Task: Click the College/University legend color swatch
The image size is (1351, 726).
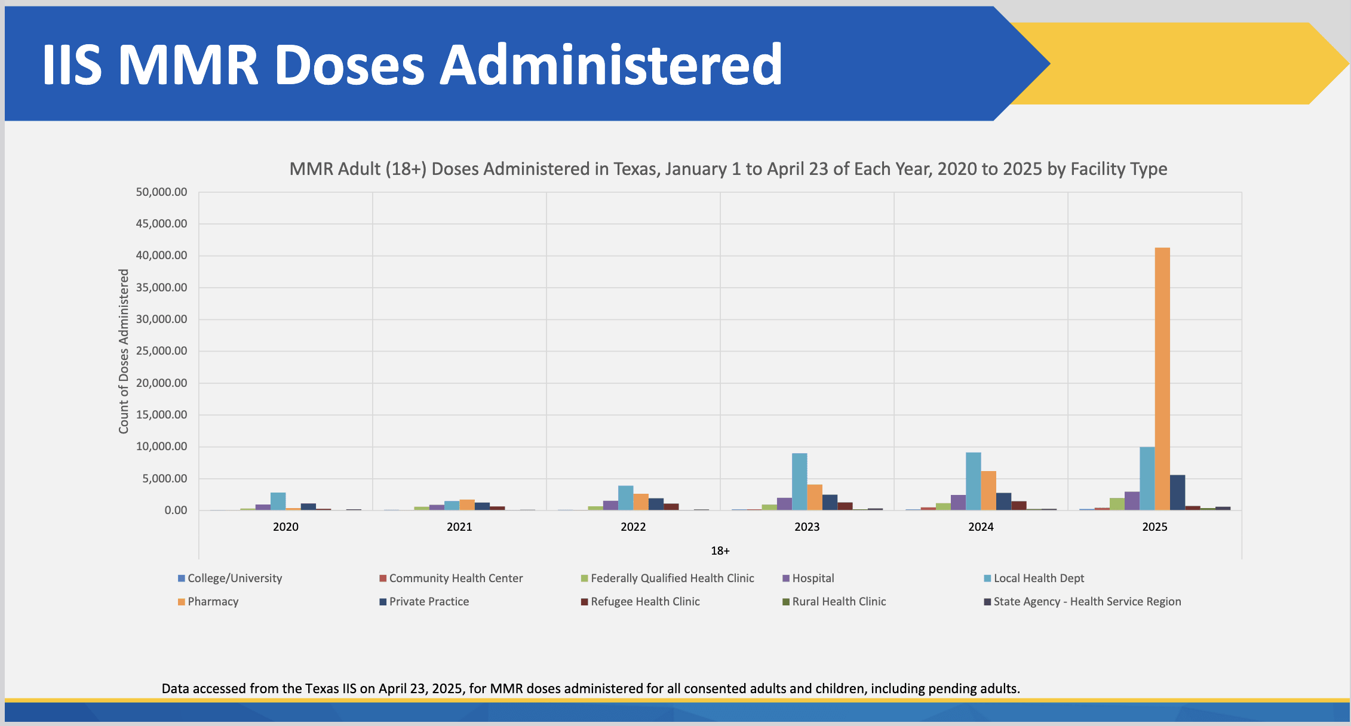Action: (x=182, y=579)
